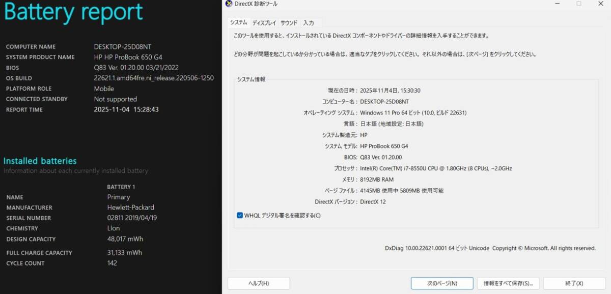Minimize the DirectX diagnostic tool window

click(x=557, y=4)
